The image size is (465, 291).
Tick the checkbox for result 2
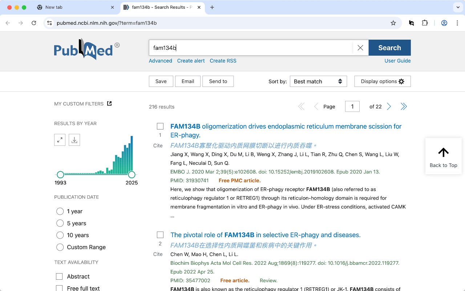pos(160,235)
